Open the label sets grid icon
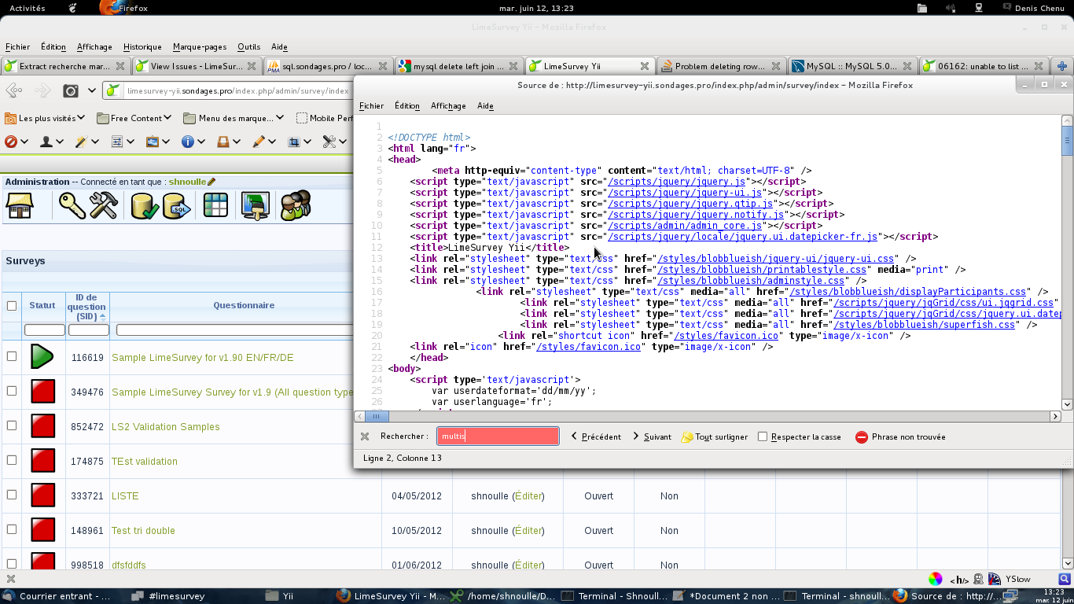Screen dimensions: 1074x604 215,206
